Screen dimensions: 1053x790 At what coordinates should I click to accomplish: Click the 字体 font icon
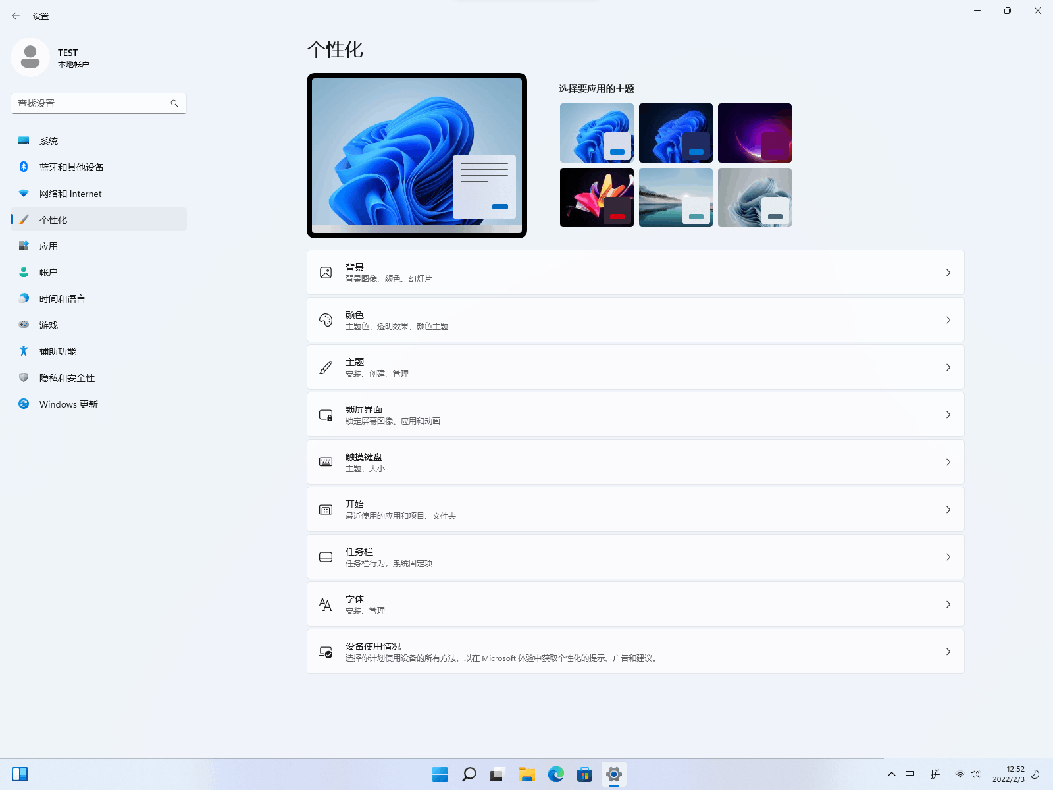pyautogui.click(x=326, y=604)
